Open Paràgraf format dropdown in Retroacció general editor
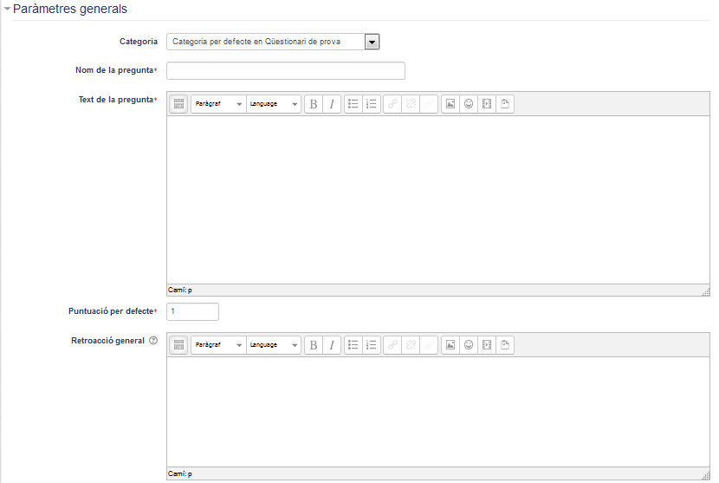 tap(218, 345)
